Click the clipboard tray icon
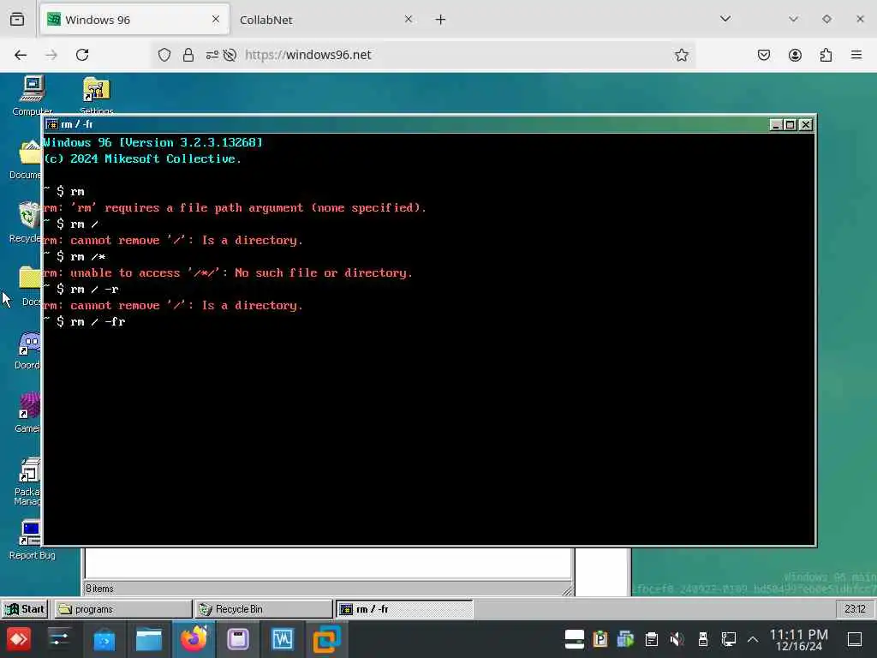This screenshot has height=658, width=877. pyautogui.click(x=651, y=639)
